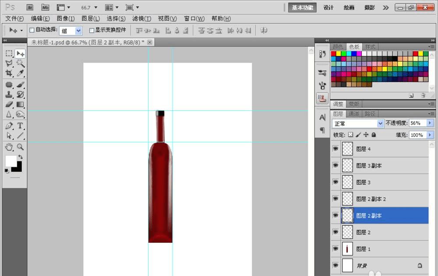The height and width of the screenshot is (276, 438).
Task: Activate the Zoom tool in toolbox
Action: (20, 147)
